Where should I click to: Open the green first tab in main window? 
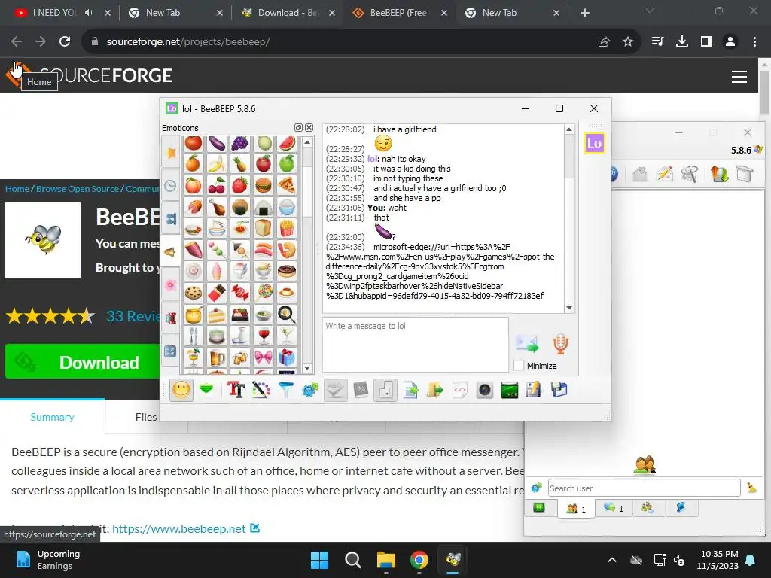[539, 508]
